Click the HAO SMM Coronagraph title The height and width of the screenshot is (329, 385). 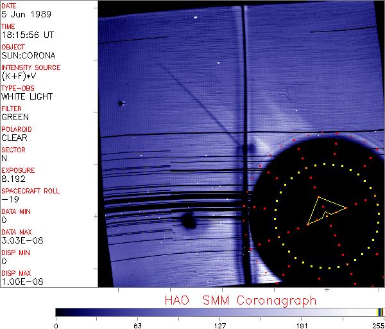(241, 299)
